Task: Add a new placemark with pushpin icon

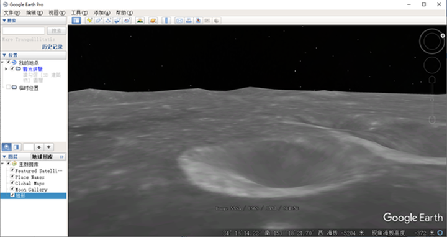Action: coord(89,21)
